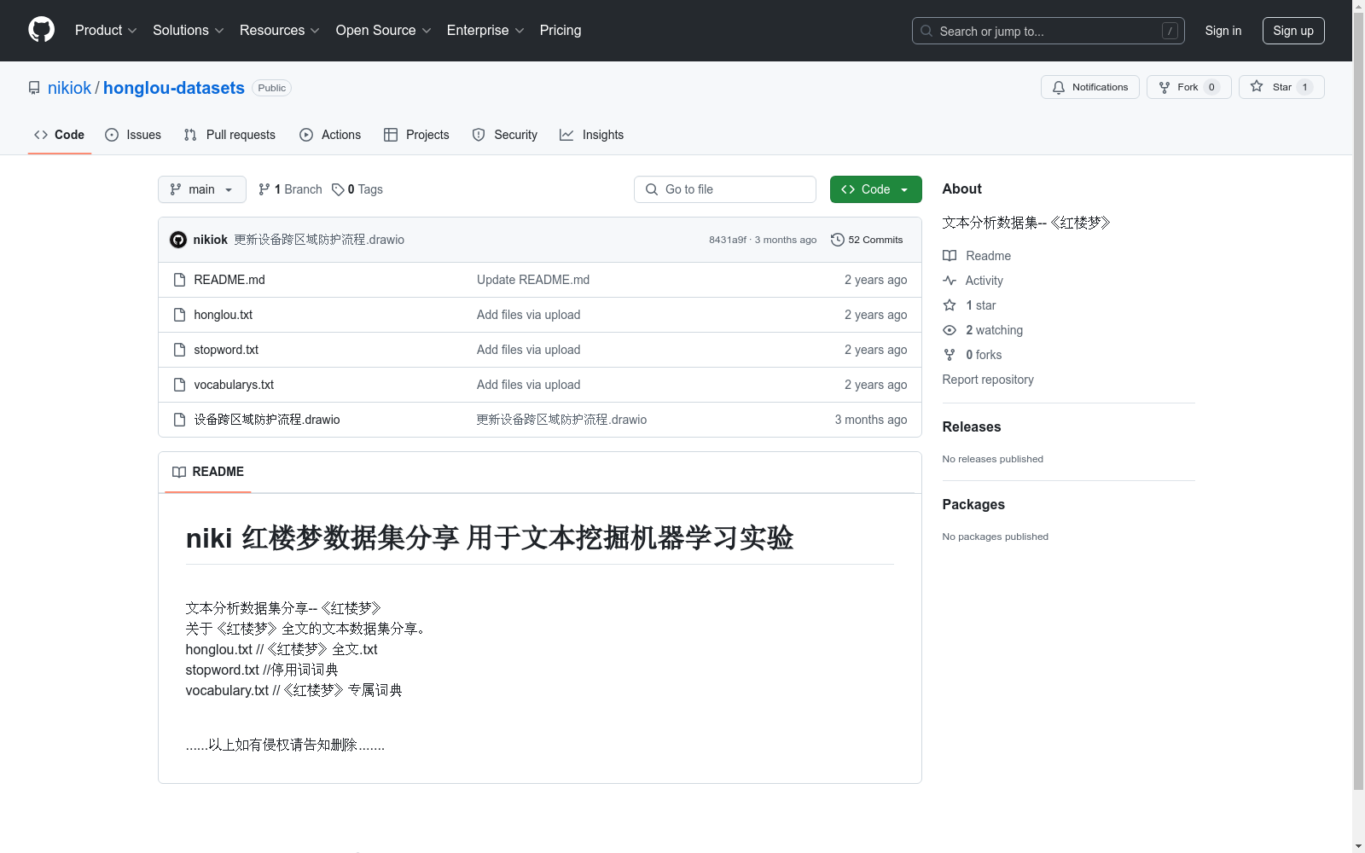1365x853 pixels.
Task: Open the Projects tab
Action: pos(416,135)
